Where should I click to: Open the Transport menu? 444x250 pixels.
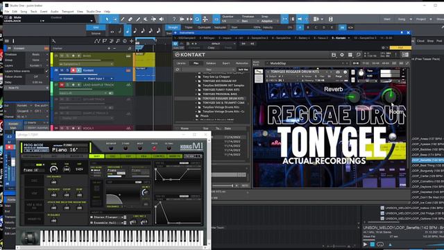(x=68, y=12)
